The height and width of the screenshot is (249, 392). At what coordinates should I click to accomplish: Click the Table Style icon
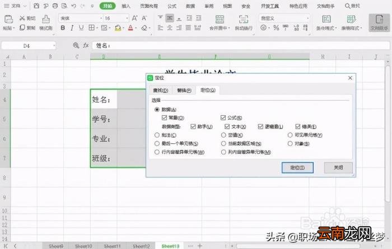pos(351,19)
